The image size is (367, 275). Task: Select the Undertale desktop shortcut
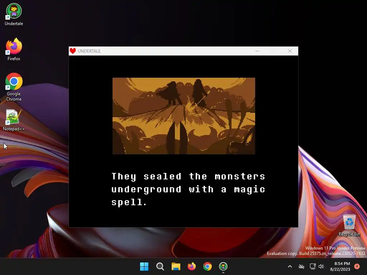pyautogui.click(x=14, y=14)
